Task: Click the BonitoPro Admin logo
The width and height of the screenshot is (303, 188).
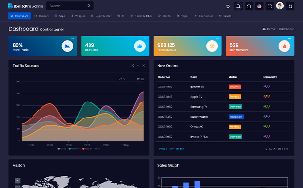Action: [25, 6]
